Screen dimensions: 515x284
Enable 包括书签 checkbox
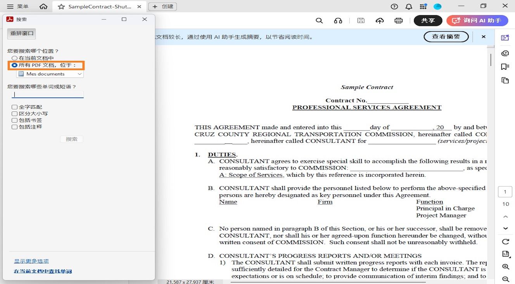15,120
